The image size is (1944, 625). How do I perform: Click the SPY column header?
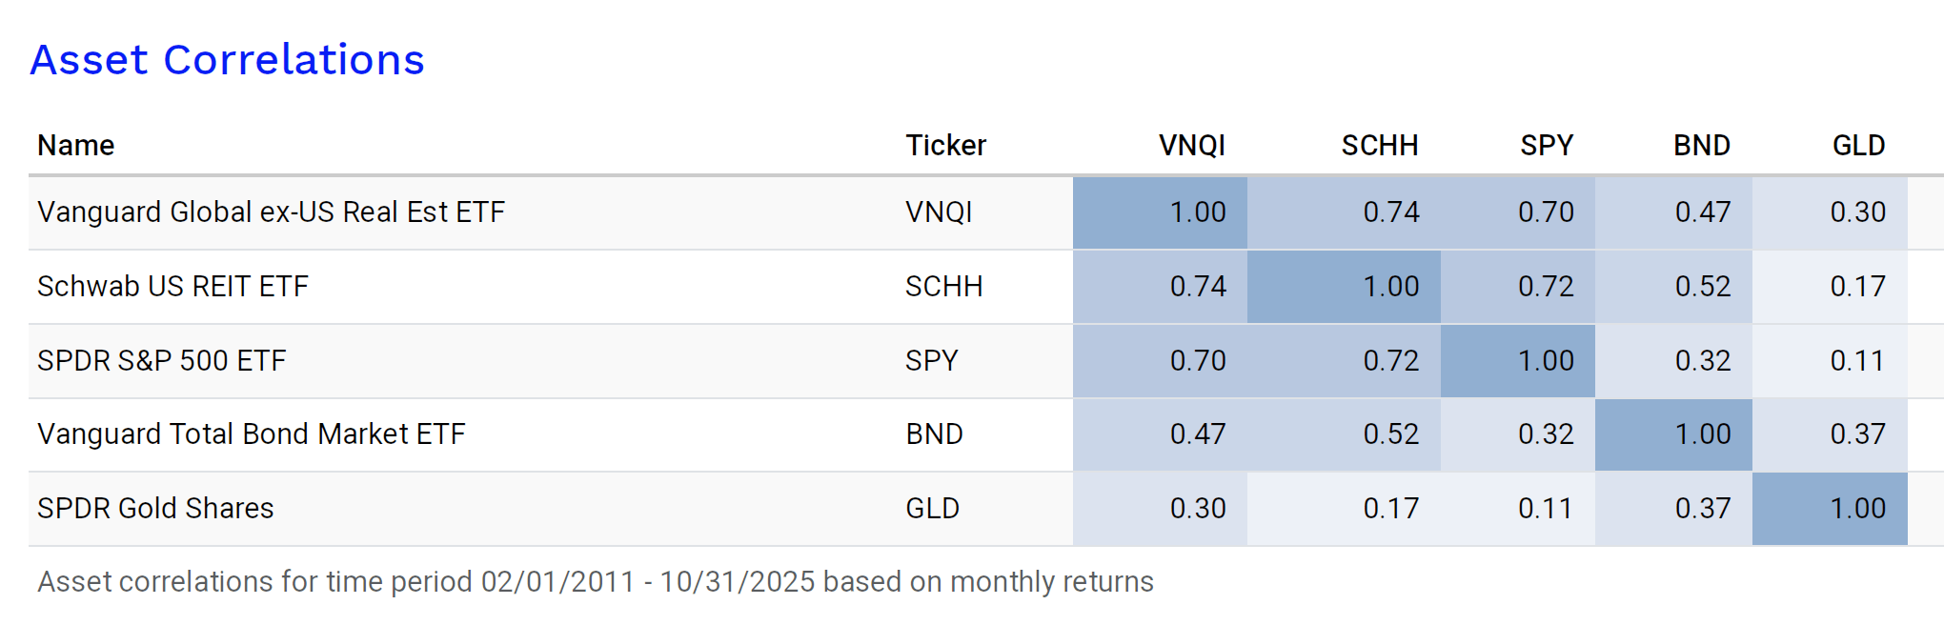(x=1546, y=145)
